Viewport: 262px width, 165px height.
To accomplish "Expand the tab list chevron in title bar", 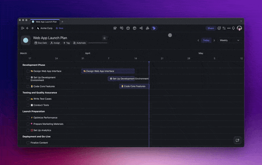I will [241, 21].
